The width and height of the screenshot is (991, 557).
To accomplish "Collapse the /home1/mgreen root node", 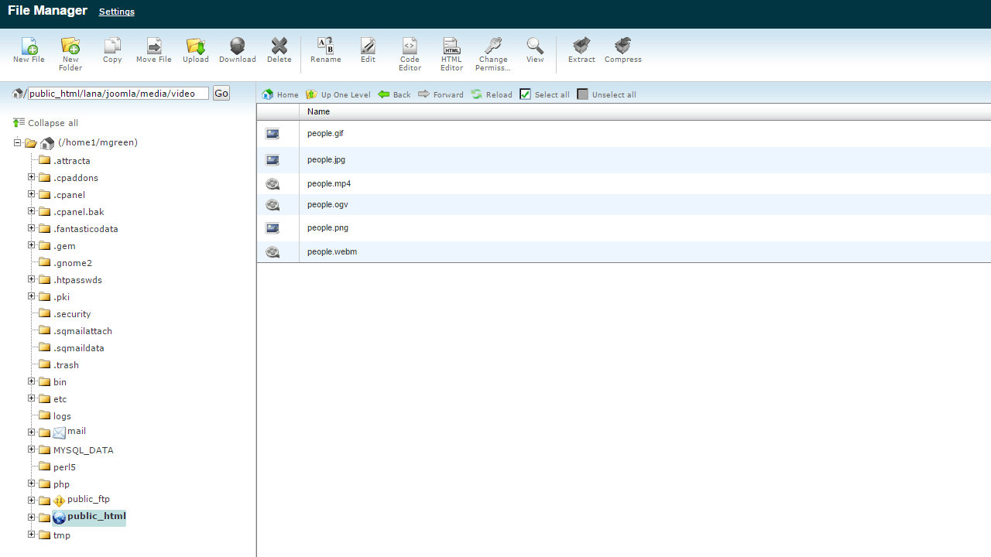I will (x=18, y=142).
